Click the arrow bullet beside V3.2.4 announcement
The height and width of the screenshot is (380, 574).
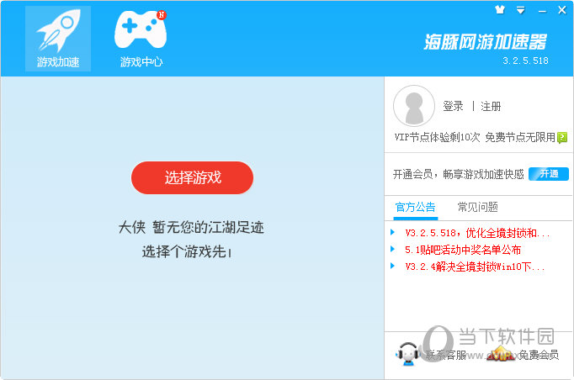(392, 266)
